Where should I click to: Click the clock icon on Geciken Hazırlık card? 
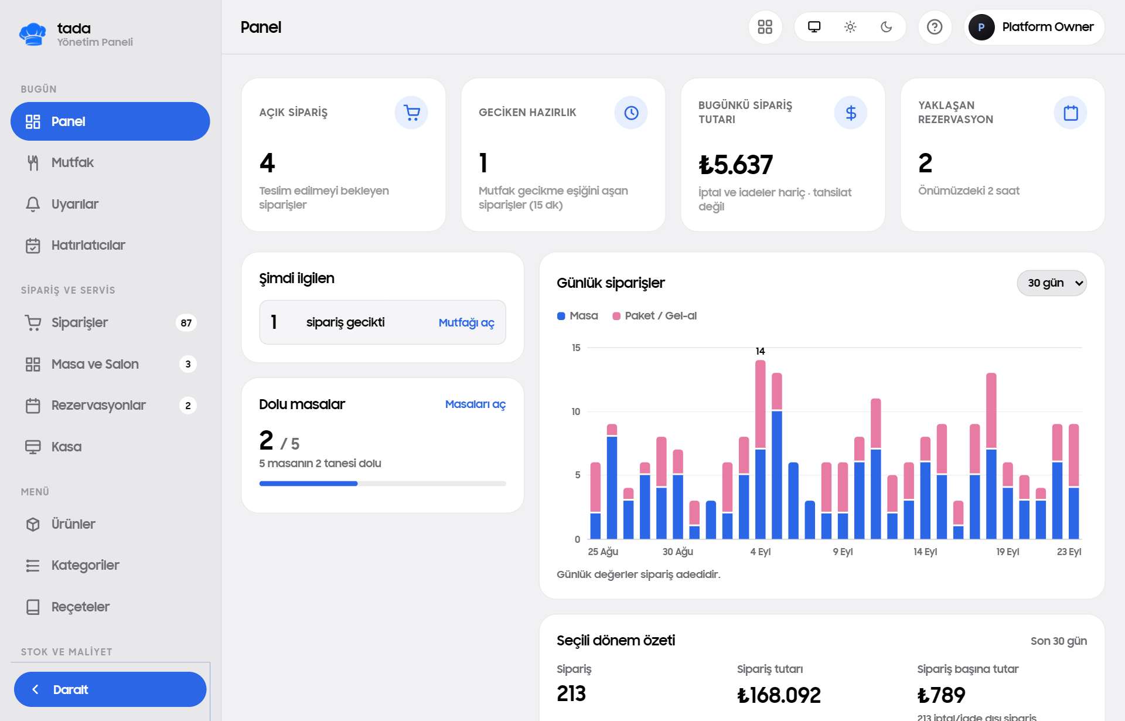[x=631, y=113]
